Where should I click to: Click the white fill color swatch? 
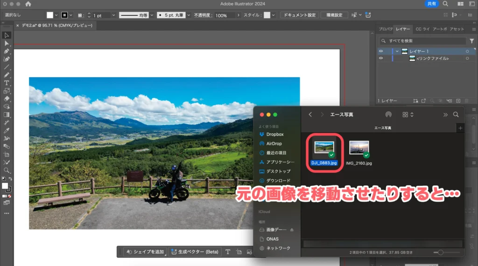49,15
